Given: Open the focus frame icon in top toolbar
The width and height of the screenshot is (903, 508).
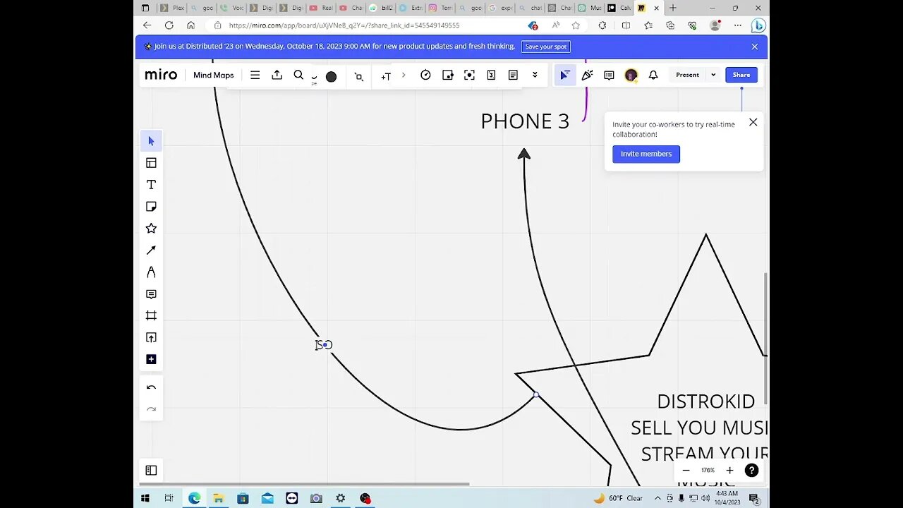Looking at the screenshot, I should coord(469,75).
